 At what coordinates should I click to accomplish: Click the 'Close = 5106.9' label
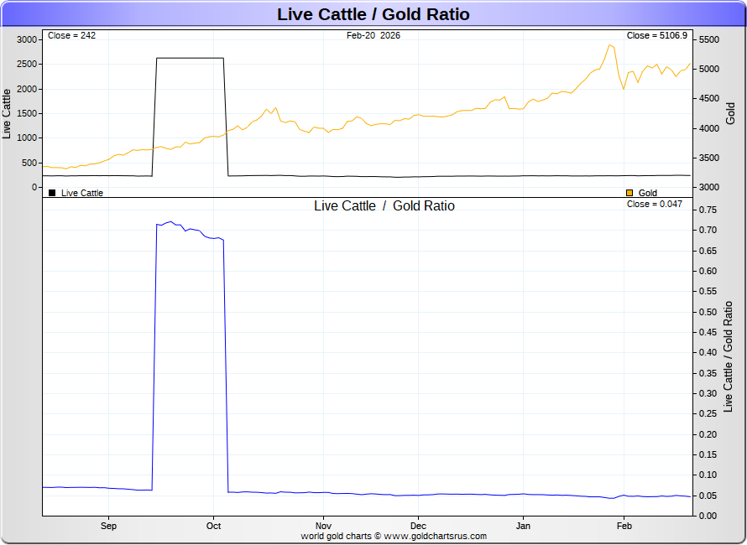[x=657, y=36]
